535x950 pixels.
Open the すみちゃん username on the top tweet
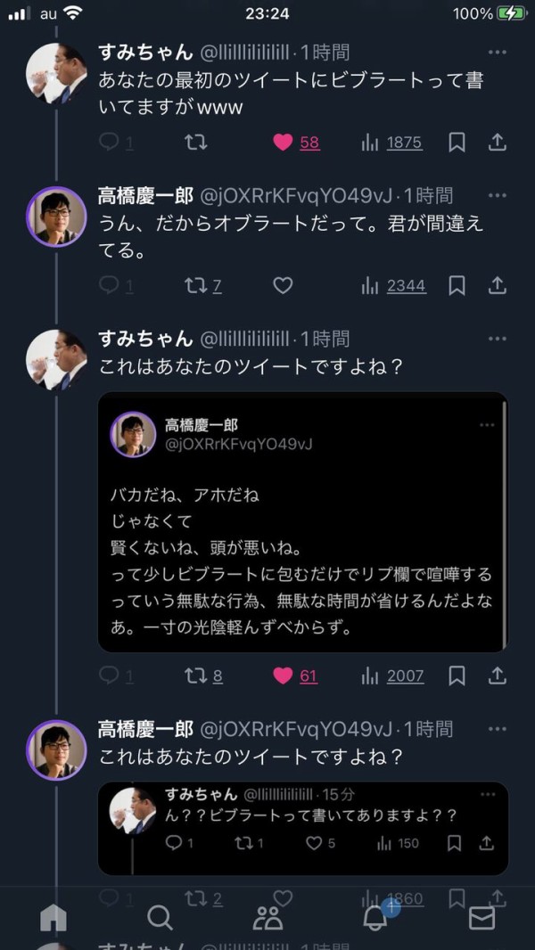pos(144,52)
